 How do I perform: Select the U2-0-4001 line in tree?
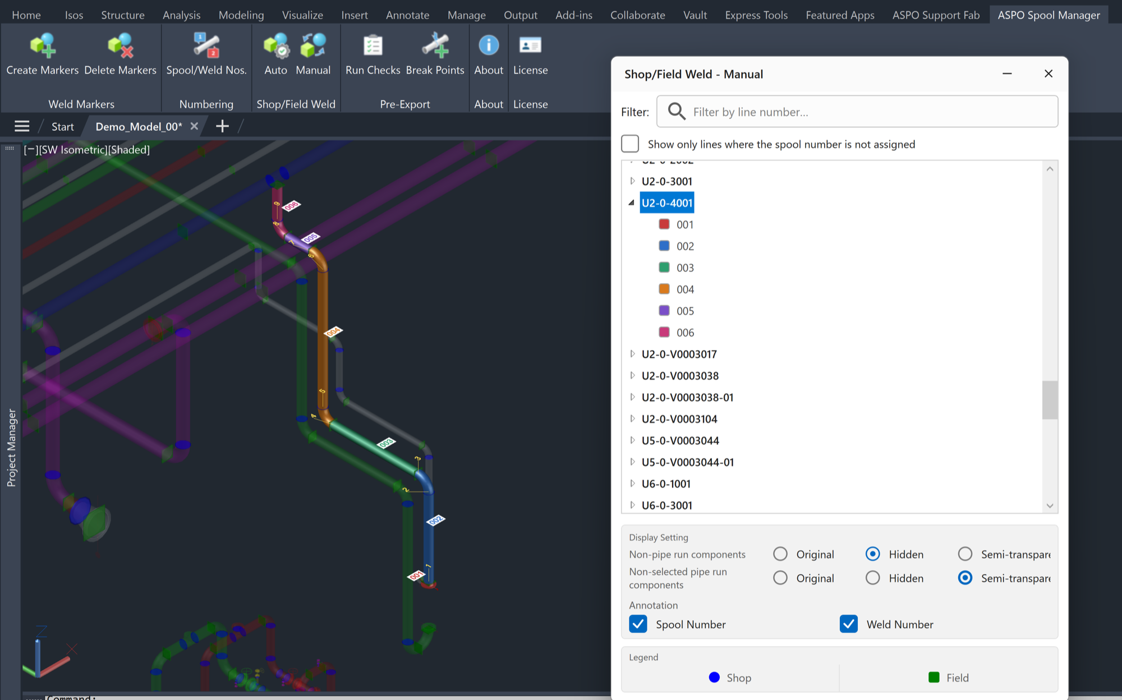[x=667, y=203]
